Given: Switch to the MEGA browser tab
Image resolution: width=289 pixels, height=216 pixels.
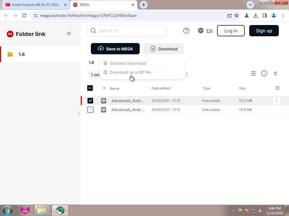Looking at the screenshot, I should (x=104, y=5).
